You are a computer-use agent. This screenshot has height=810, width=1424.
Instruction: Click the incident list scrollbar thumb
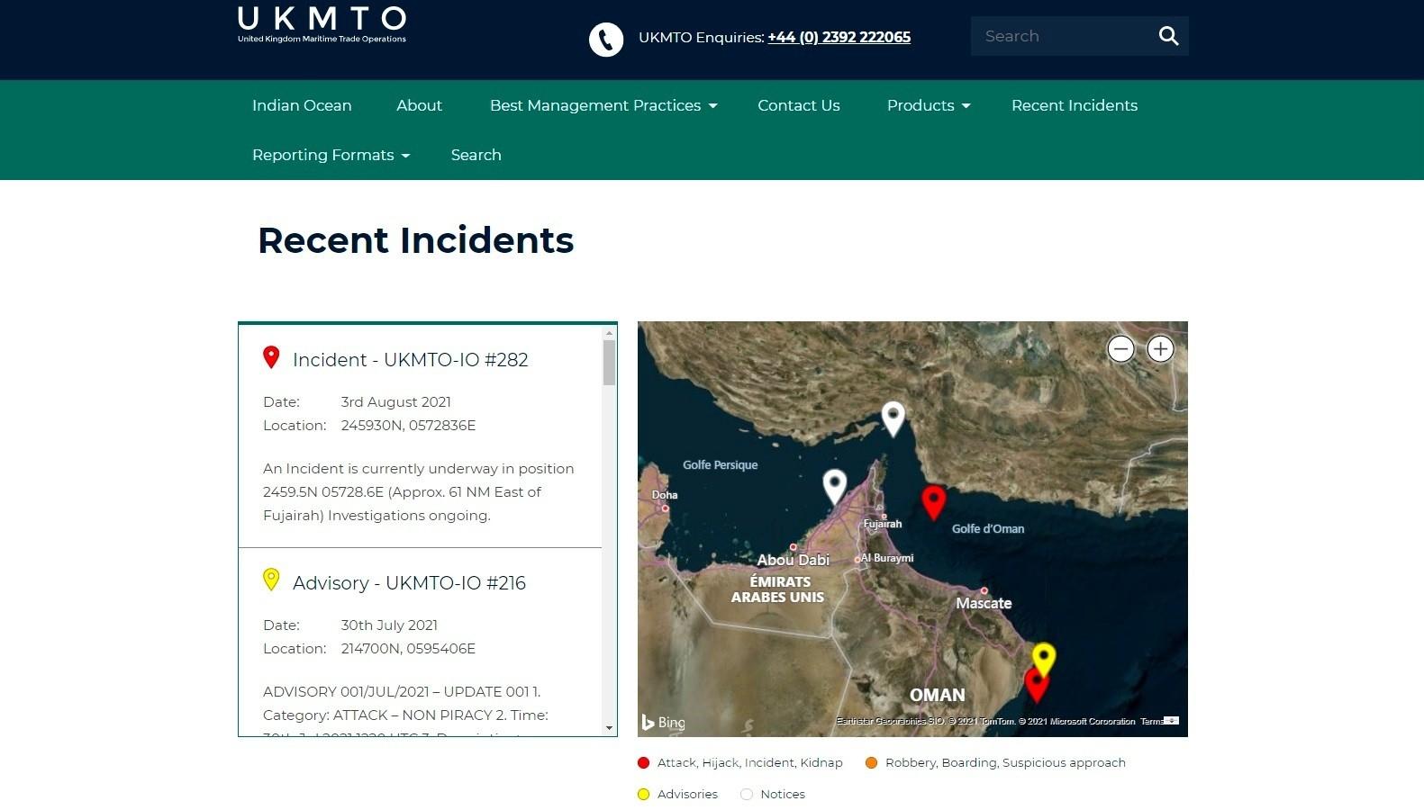pyautogui.click(x=609, y=363)
